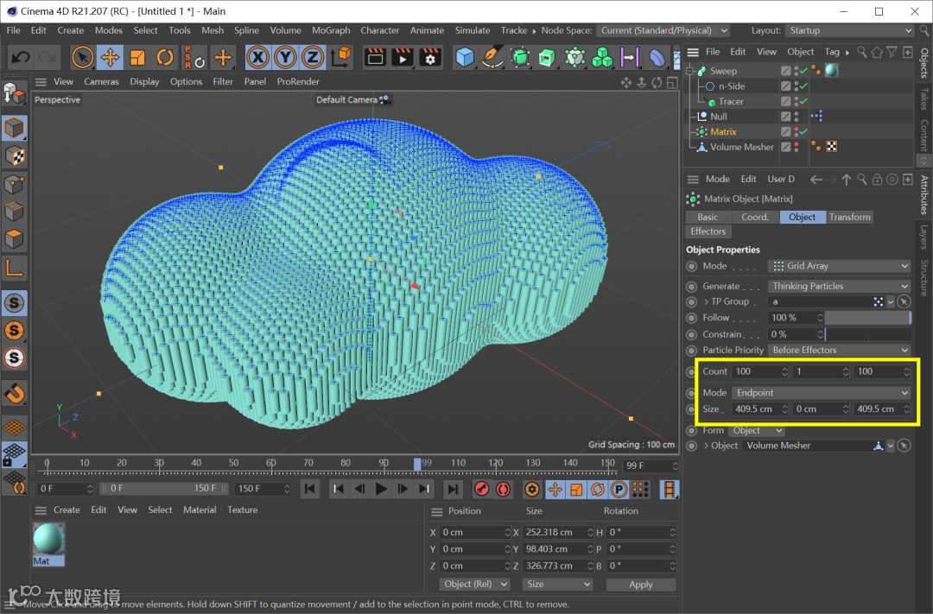933x614 pixels.
Task: Click the Apply button
Action: pos(640,585)
